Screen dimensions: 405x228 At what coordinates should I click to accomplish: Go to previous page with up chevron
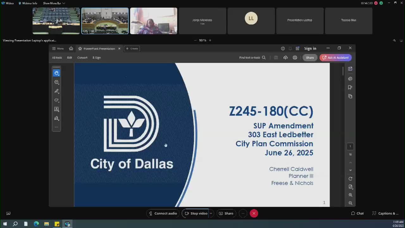[x=350, y=162]
